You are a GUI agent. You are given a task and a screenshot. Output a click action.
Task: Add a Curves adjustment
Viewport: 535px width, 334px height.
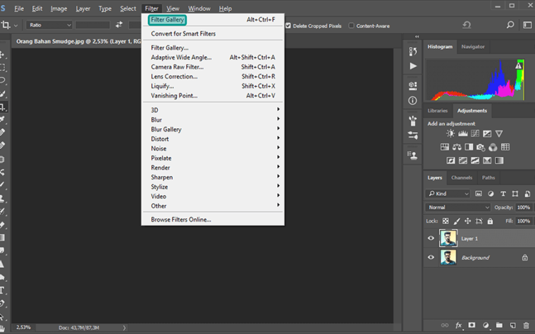[x=475, y=134]
